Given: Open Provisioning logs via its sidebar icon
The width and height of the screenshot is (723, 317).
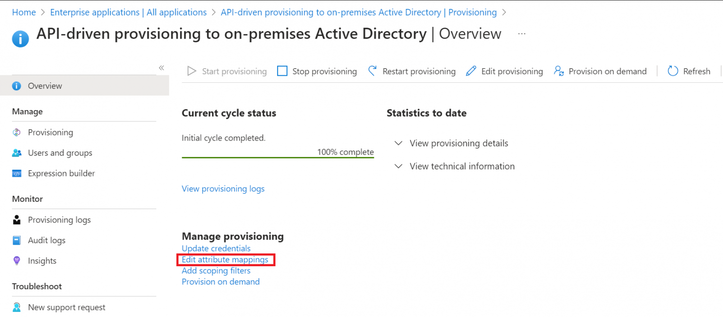Looking at the screenshot, I should pos(16,220).
